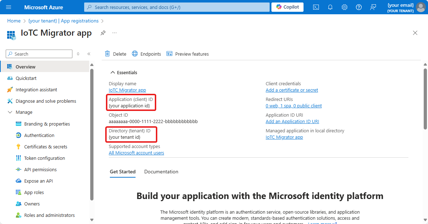This screenshot has height=224, width=428.
Task: Delete the app registration
Action: point(115,54)
